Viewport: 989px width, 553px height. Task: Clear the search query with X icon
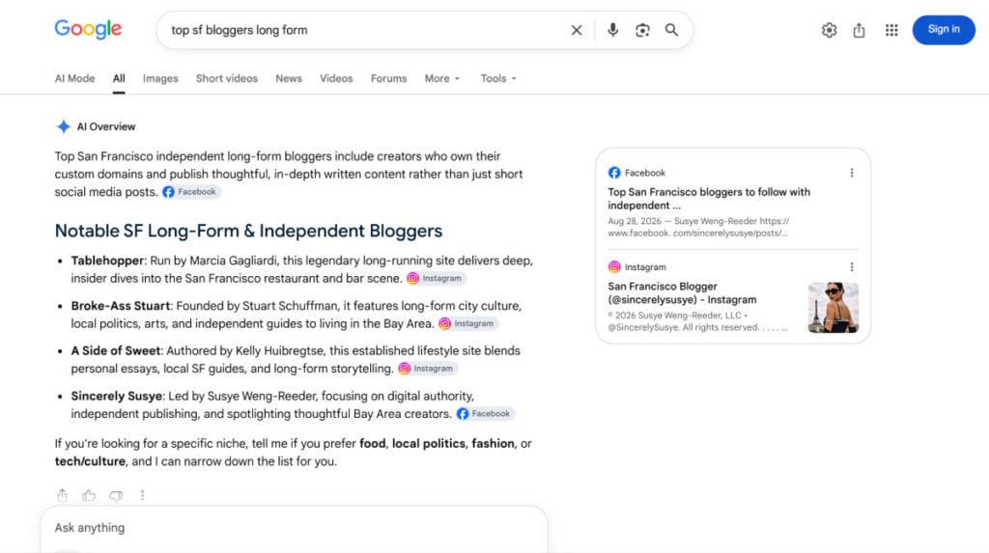click(577, 30)
